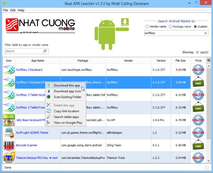Image resolution: width=213 pixels, height=173 pixels.
Task: Choose Download this app from the context menu
Action: [x=66, y=85]
